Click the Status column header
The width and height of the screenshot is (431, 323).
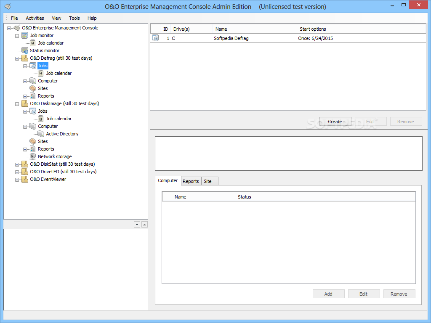325,197
